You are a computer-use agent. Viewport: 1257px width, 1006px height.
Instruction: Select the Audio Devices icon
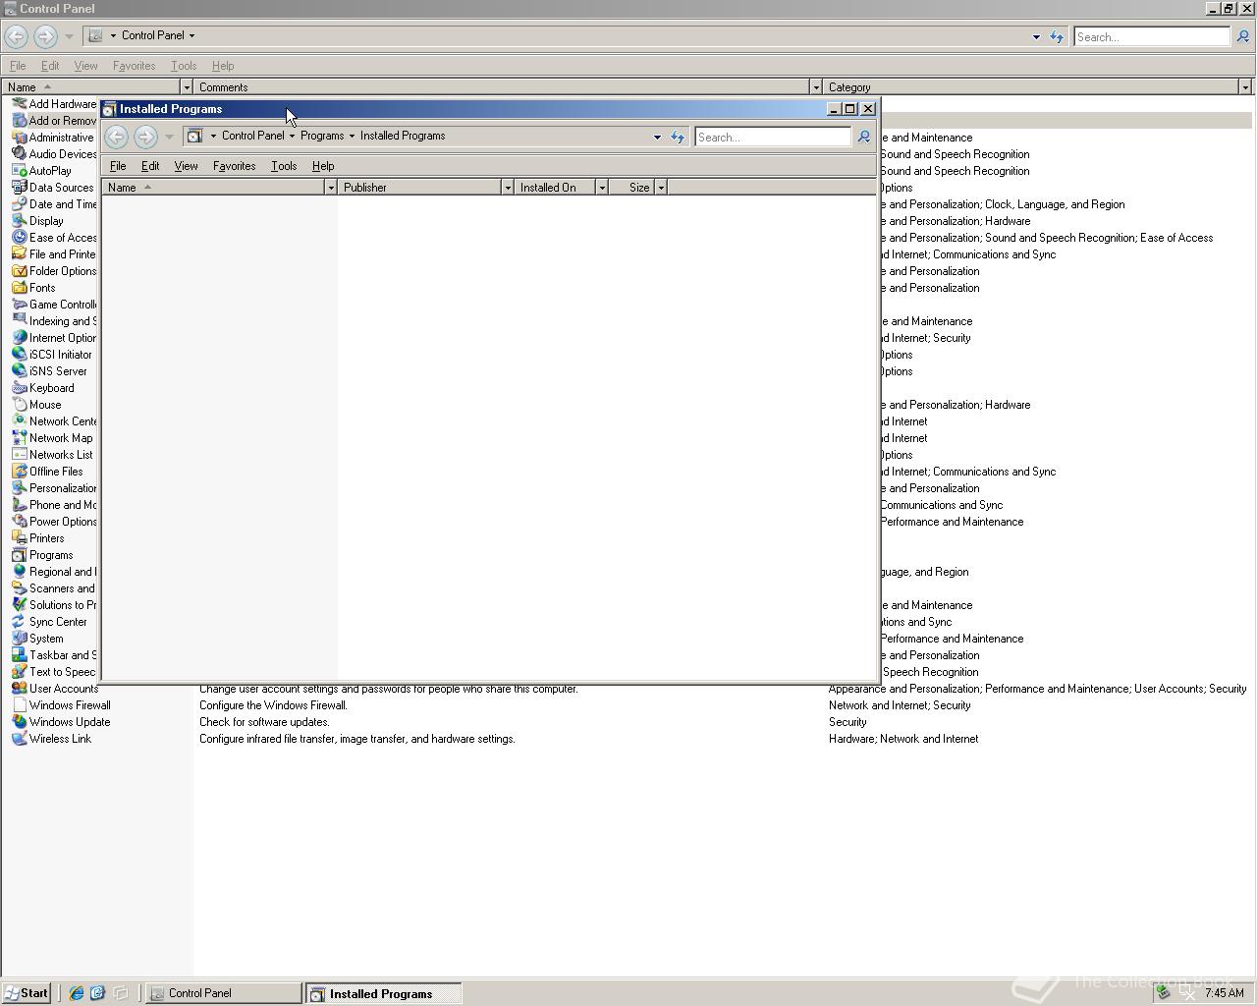pyautogui.click(x=19, y=154)
